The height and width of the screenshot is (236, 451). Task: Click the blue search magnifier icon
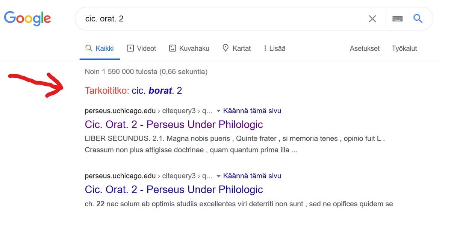[x=418, y=18]
